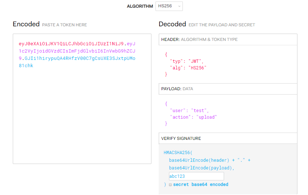Click the PASTE A TOKEN HERE hint
The image size is (308, 195).
pos(65,25)
